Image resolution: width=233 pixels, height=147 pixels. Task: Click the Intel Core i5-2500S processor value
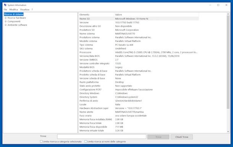click(156, 52)
